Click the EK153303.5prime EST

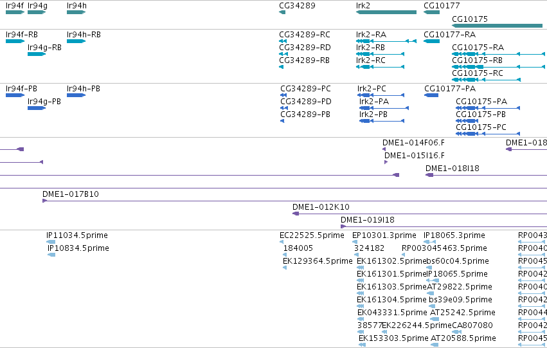pos(362,345)
